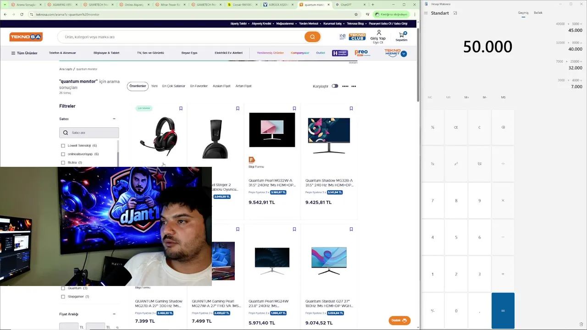This screenshot has width=587, height=330.
Task: Click the Giriş Yap user icon
Action: click(378, 33)
